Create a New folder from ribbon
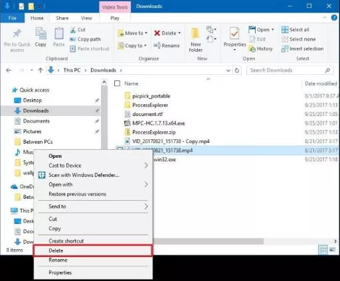Viewport: 340px width, 281px height. coord(196,40)
